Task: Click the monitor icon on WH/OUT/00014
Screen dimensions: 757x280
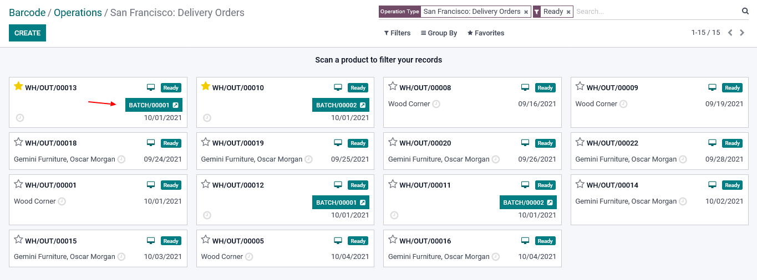Action: coord(713,185)
